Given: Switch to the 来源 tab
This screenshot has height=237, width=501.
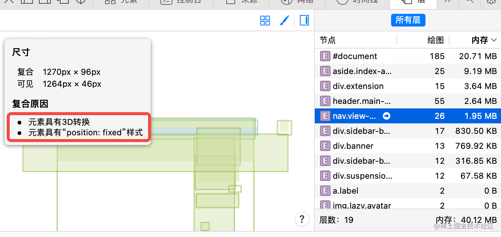Looking at the screenshot, I should (242, 1).
